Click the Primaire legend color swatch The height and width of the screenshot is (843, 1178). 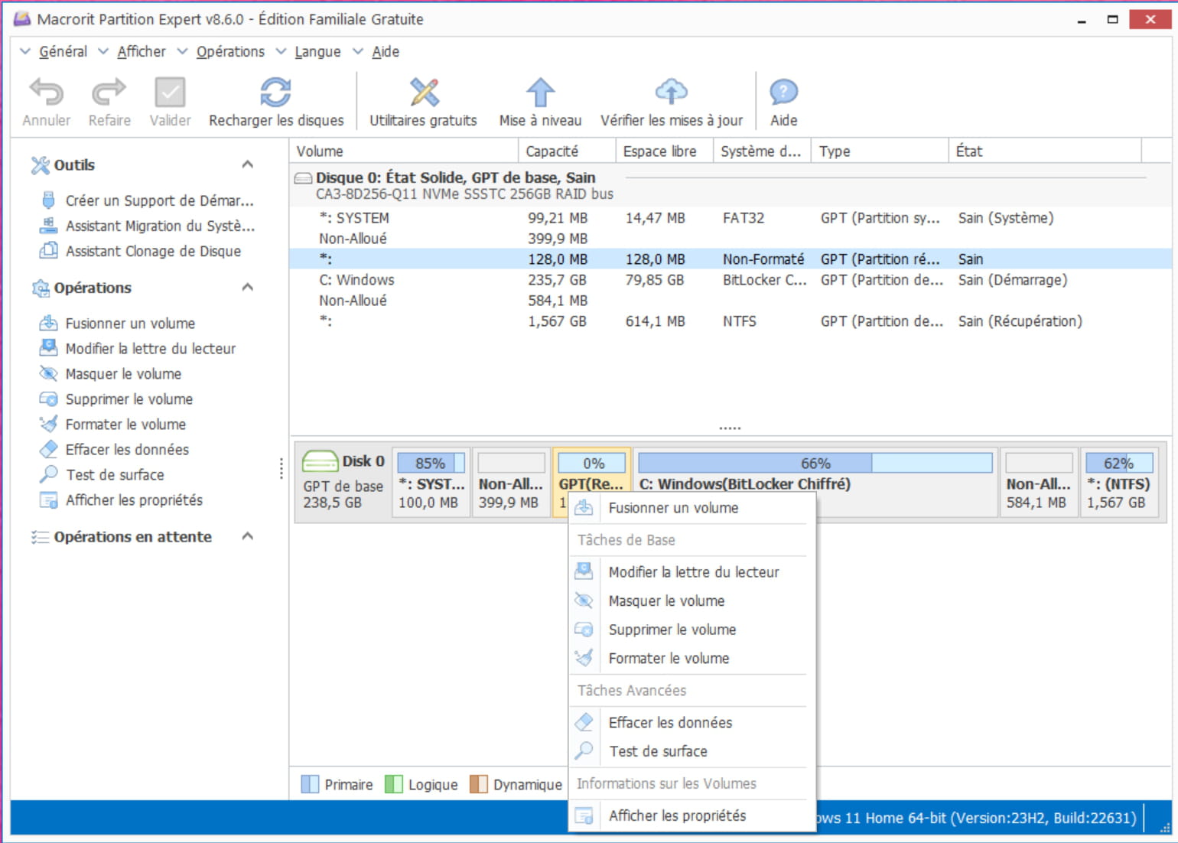coord(310,784)
